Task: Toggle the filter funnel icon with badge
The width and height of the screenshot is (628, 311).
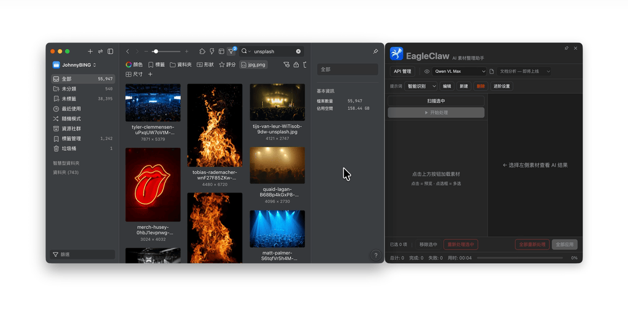Action: 231,51
